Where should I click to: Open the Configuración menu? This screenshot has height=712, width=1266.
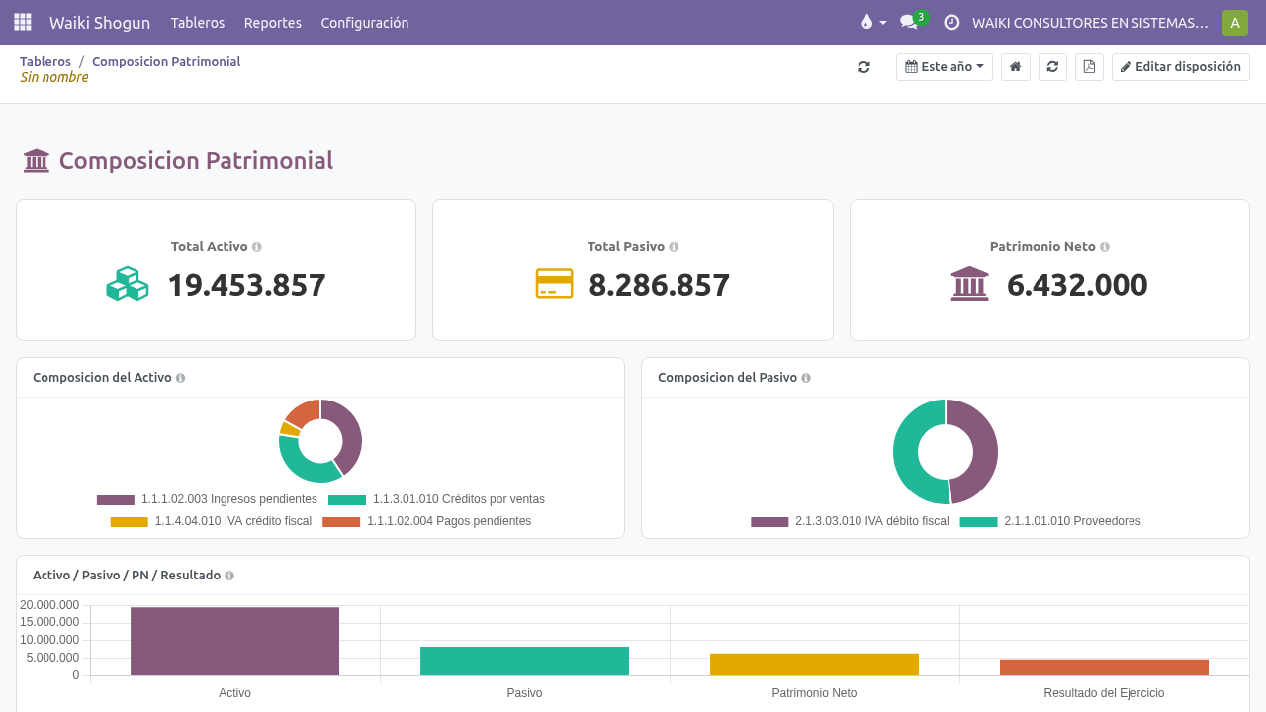365,22
